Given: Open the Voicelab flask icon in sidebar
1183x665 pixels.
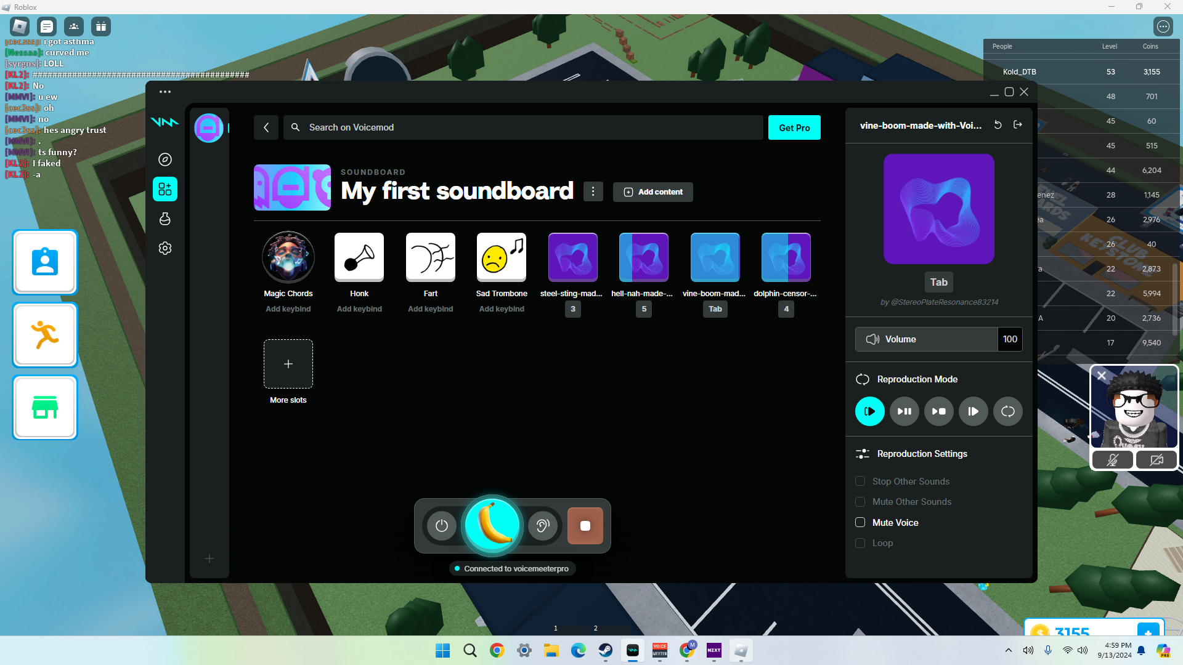Looking at the screenshot, I should 165,219.
